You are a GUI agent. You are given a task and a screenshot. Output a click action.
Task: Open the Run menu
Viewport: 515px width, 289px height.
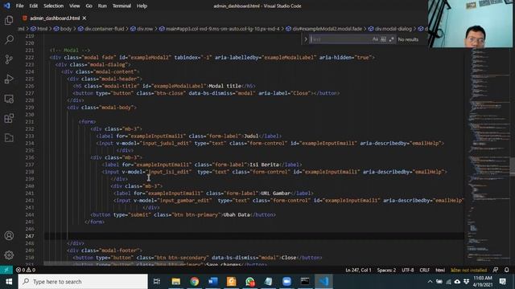click(x=102, y=6)
